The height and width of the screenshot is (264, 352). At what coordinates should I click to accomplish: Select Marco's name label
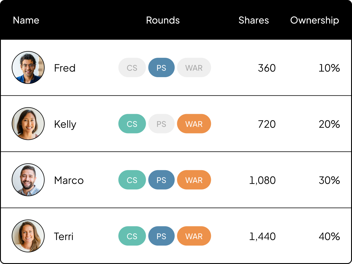(x=69, y=180)
